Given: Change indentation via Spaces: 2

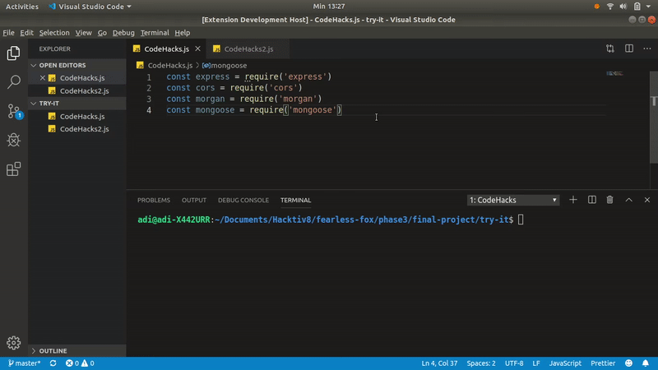Looking at the screenshot, I should pyautogui.click(x=481, y=363).
